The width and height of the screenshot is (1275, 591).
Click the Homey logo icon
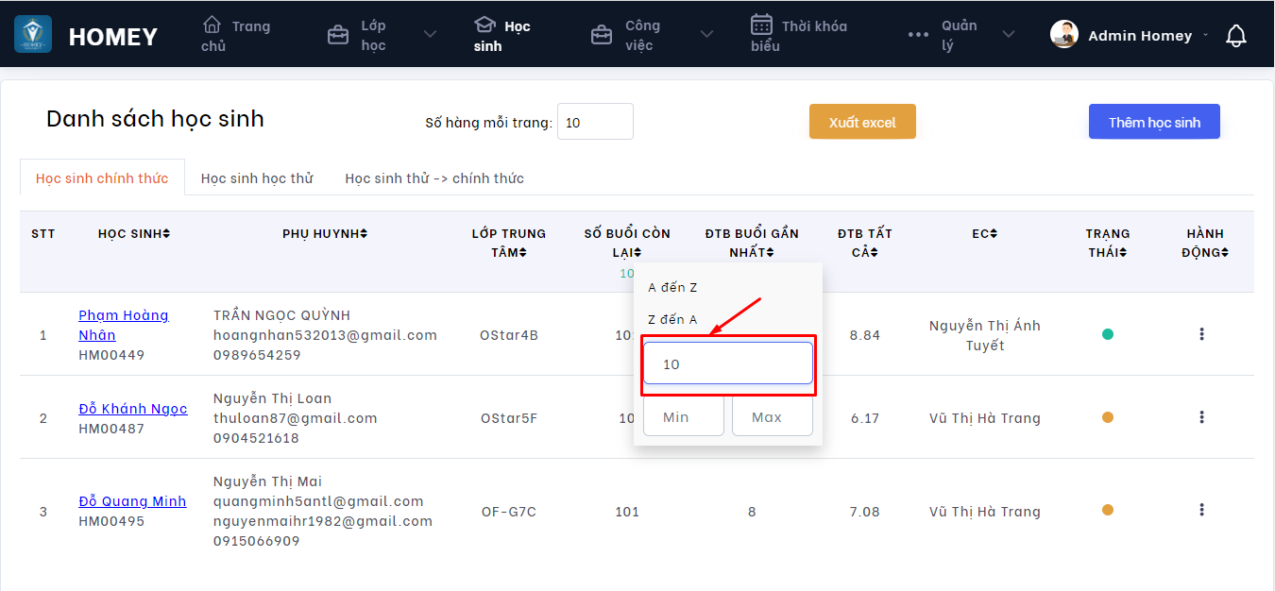click(33, 35)
